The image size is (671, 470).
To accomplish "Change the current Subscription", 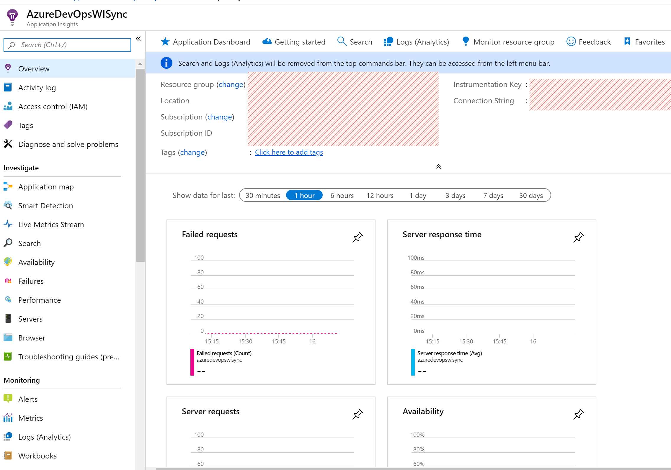I will coord(219,117).
